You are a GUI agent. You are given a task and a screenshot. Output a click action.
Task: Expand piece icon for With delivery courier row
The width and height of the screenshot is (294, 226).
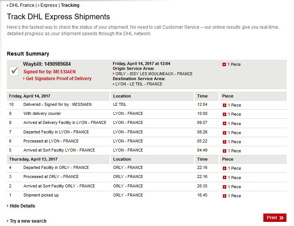click(x=224, y=114)
